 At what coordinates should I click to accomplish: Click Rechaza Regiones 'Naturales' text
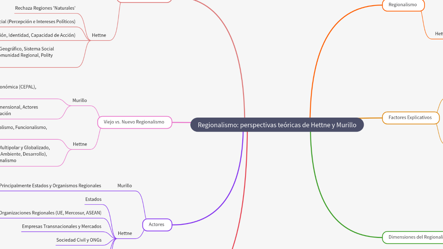pos(45,8)
